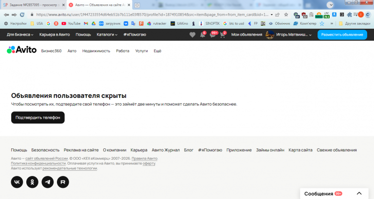Click the URL address field
The width and height of the screenshot is (374, 199).
[x=152, y=15]
